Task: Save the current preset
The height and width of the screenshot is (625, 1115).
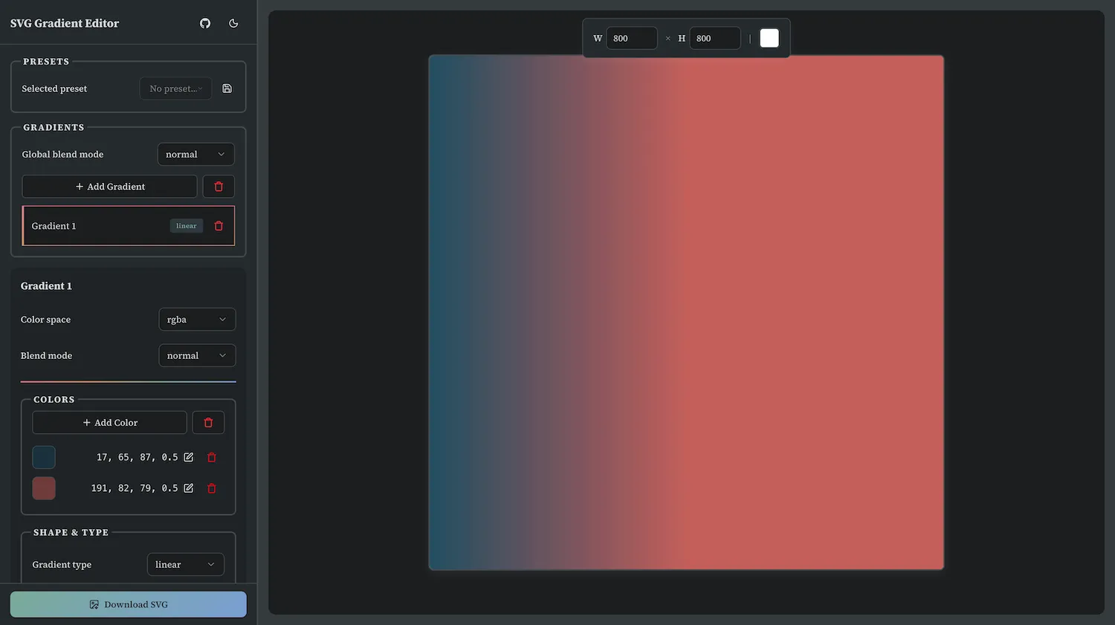Action: [x=227, y=88]
